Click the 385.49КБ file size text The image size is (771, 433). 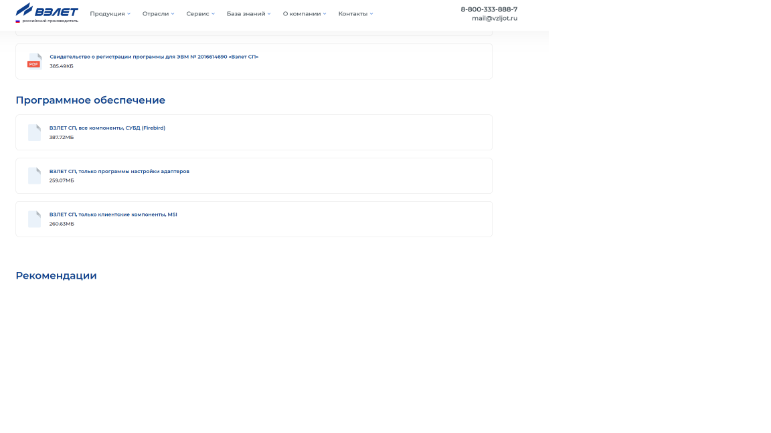point(62,66)
